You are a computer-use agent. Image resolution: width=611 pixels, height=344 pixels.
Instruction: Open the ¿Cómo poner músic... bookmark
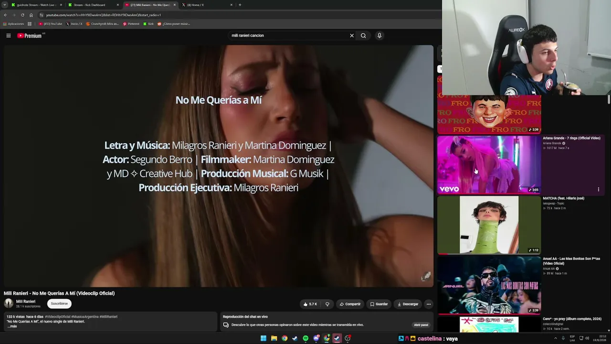click(x=174, y=24)
